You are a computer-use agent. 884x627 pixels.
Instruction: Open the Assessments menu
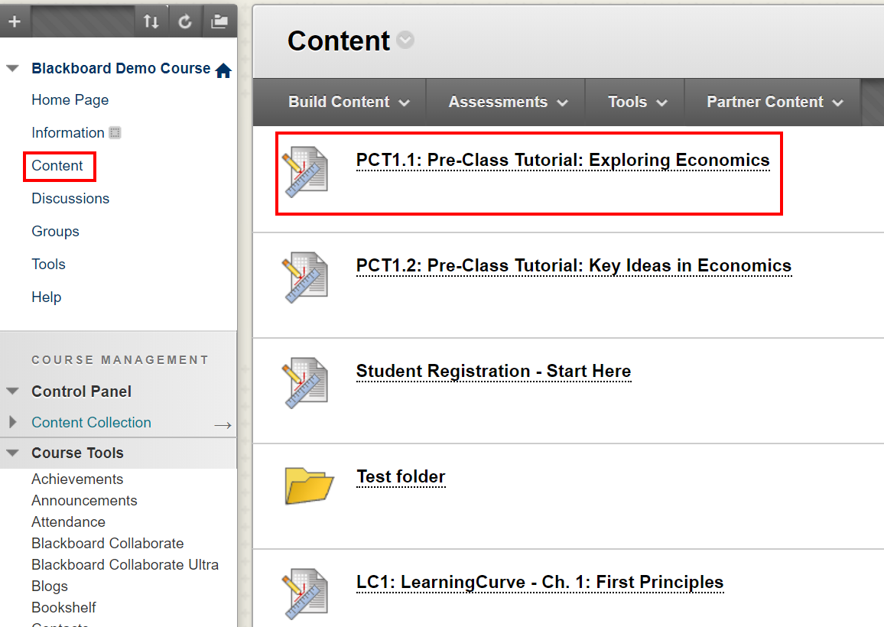click(505, 101)
